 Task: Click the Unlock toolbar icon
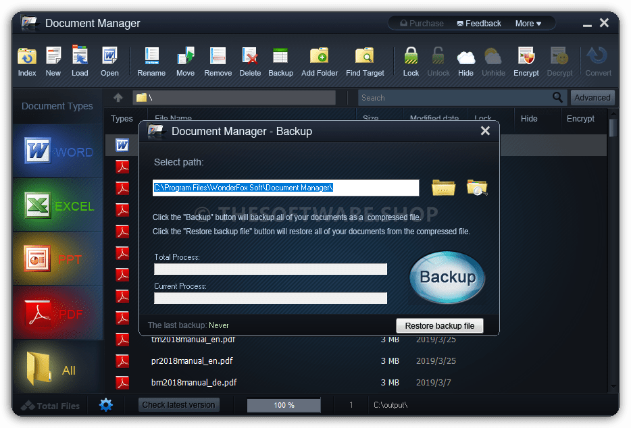click(x=438, y=61)
